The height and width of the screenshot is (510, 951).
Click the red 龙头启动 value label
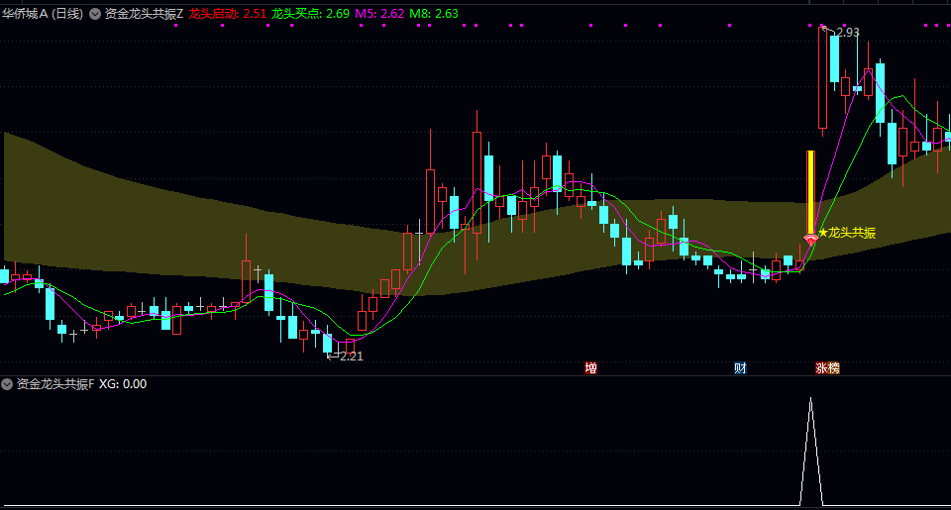227,14
